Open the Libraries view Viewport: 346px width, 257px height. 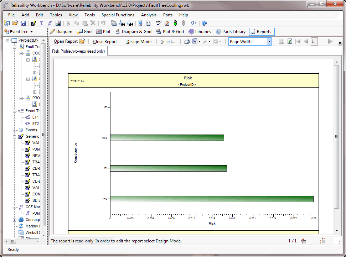point(200,31)
